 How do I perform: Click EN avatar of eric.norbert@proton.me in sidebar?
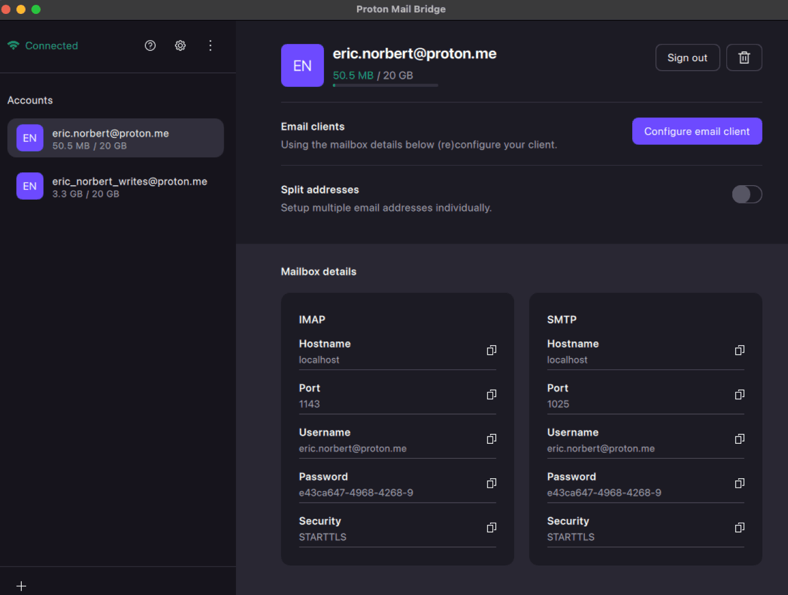pos(30,138)
